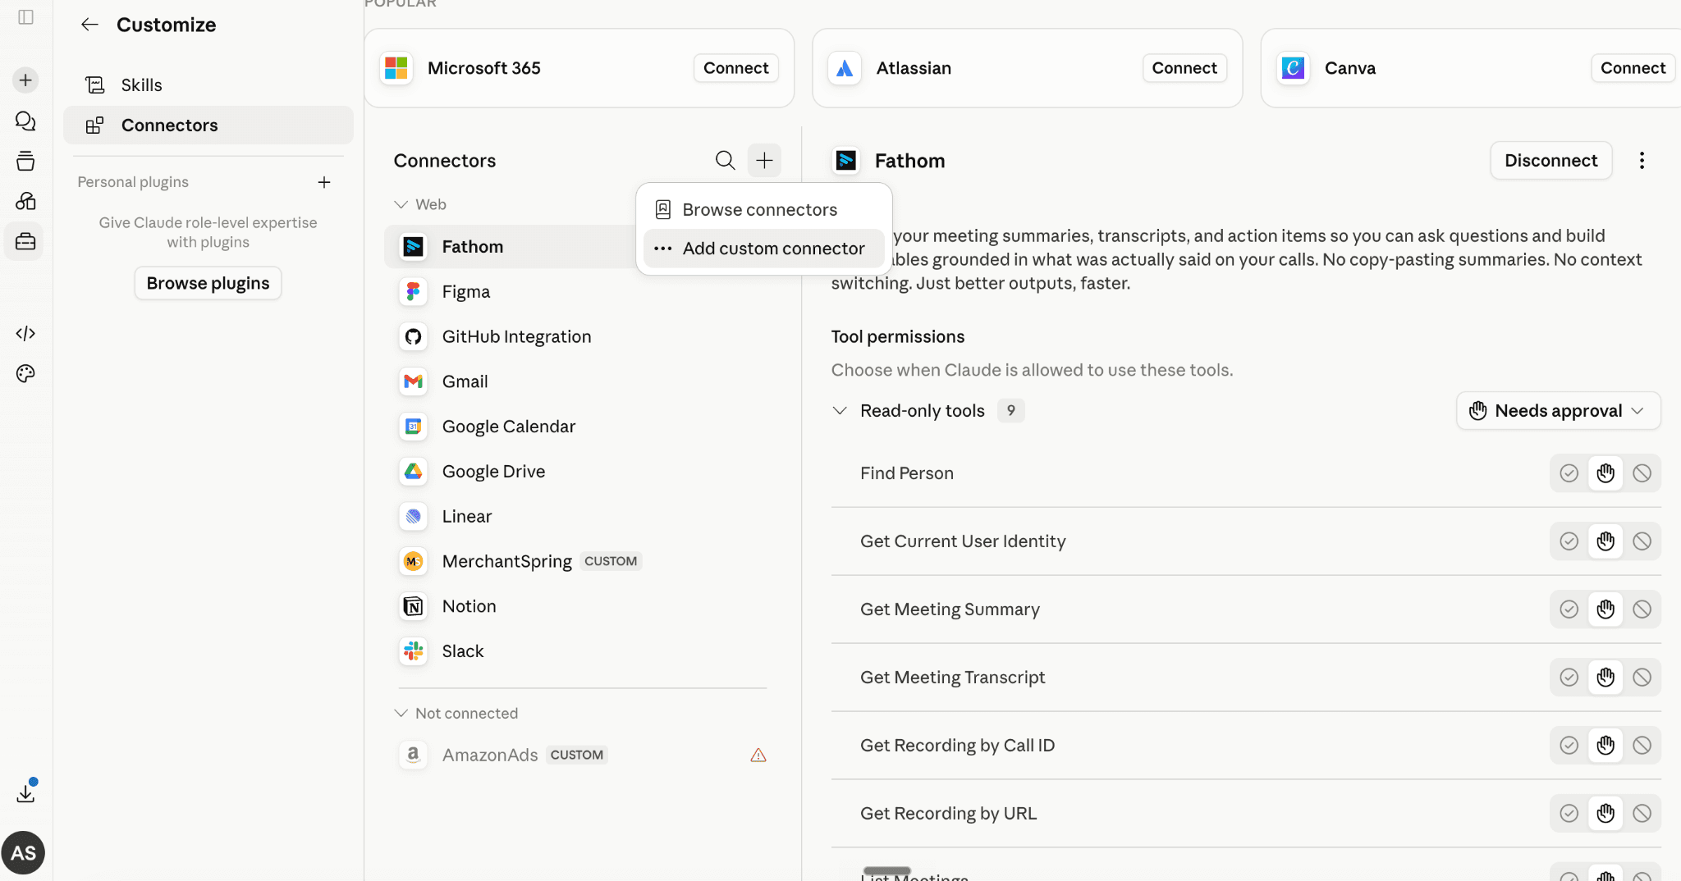Open the Skills section
Screen dimensions: 1681x881
(x=208, y=85)
